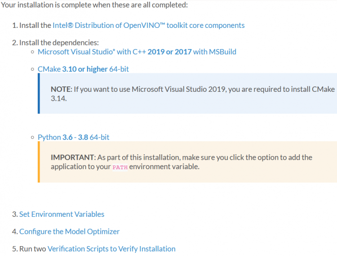
Task: Click the blue NOTE box about CMake 3.14
Action: 187,94
